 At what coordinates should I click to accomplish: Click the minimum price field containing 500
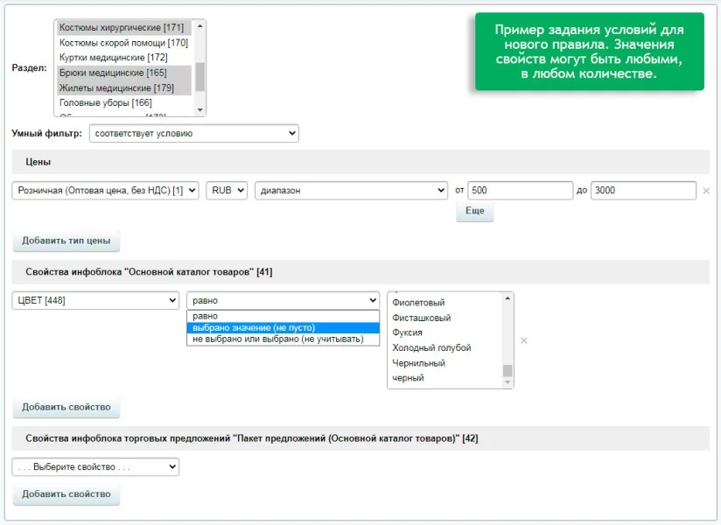pyautogui.click(x=520, y=191)
